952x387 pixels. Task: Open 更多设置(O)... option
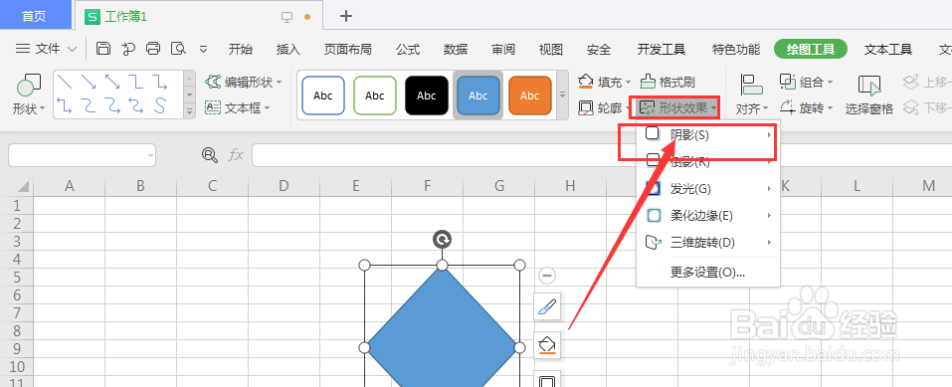pyautogui.click(x=708, y=273)
